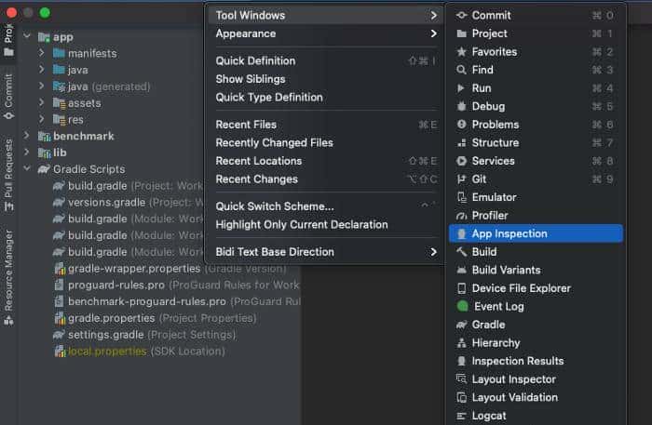This screenshot has height=425, width=652.
Task: Choose Highlight Only Current Declaration option
Action: pos(301,224)
